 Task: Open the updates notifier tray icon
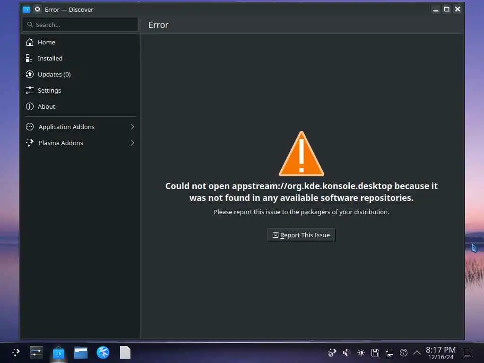pos(332,353)
